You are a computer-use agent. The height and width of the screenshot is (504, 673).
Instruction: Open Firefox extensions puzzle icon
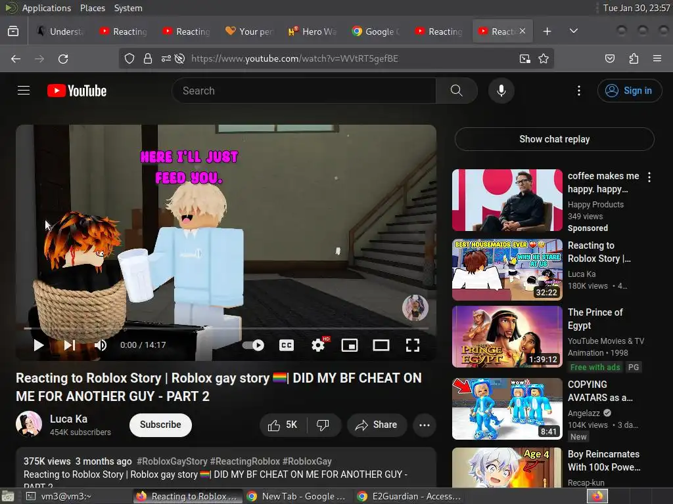[x=634, y=58]
